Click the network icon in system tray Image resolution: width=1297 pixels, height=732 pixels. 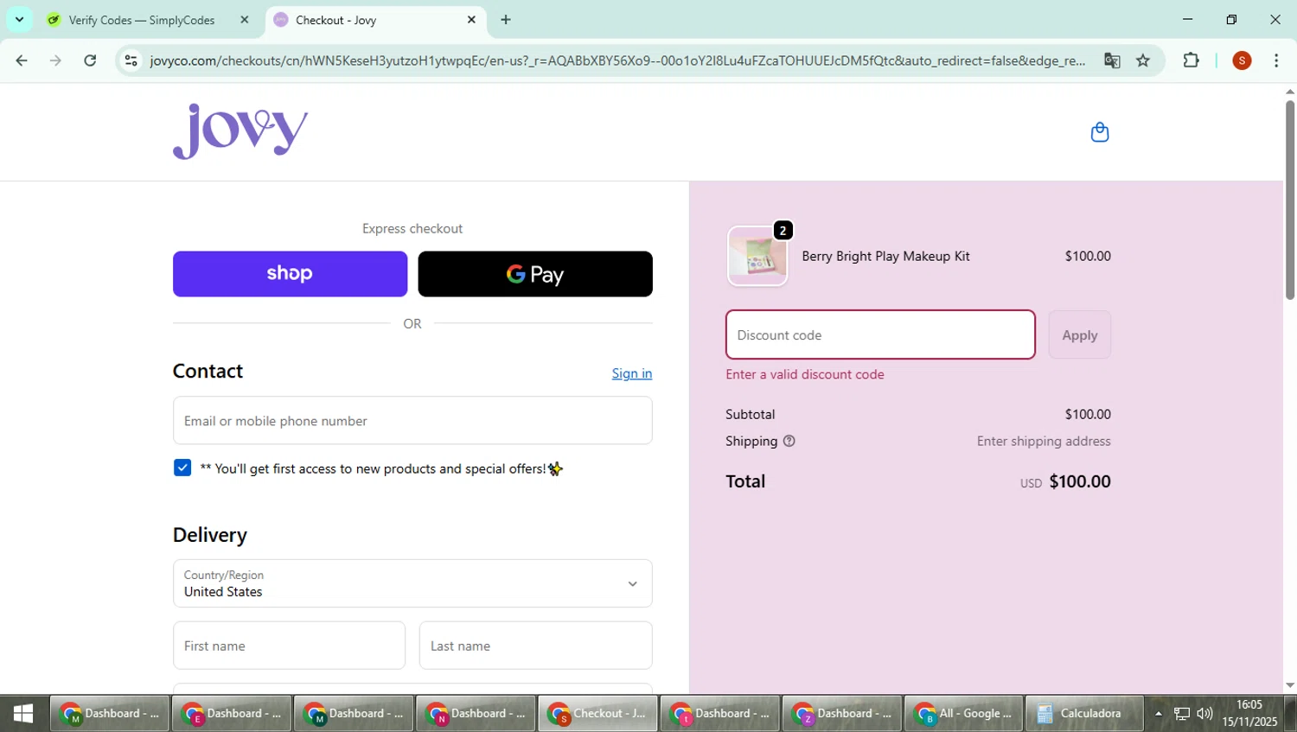tap(1181, 714)
